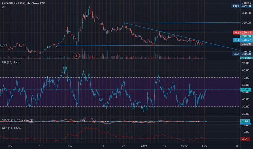The height and width of the screenshot is (149, 253).
Task: Select the RSI (14, close) indicator label
Action: click(11, 62)
